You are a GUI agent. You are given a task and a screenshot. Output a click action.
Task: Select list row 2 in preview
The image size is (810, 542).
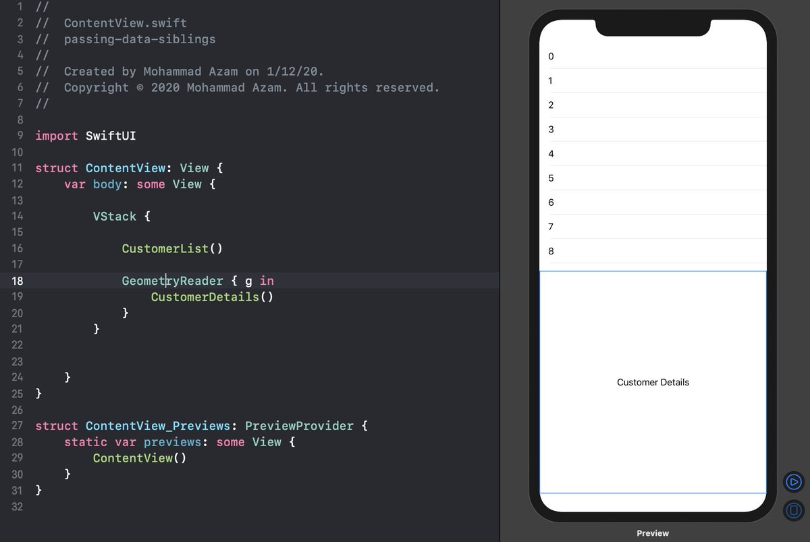coord(653,105)
